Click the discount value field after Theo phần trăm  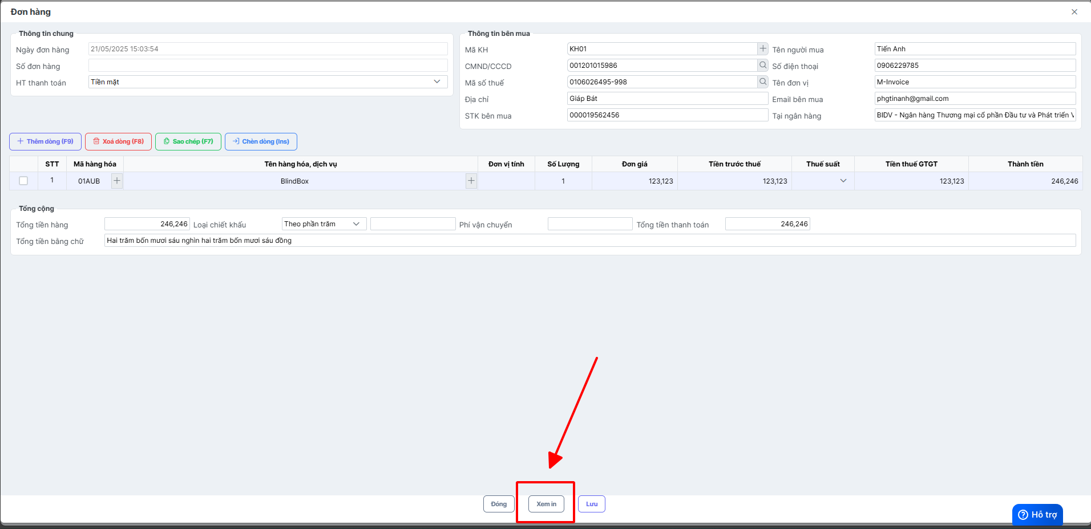point(413,224)
